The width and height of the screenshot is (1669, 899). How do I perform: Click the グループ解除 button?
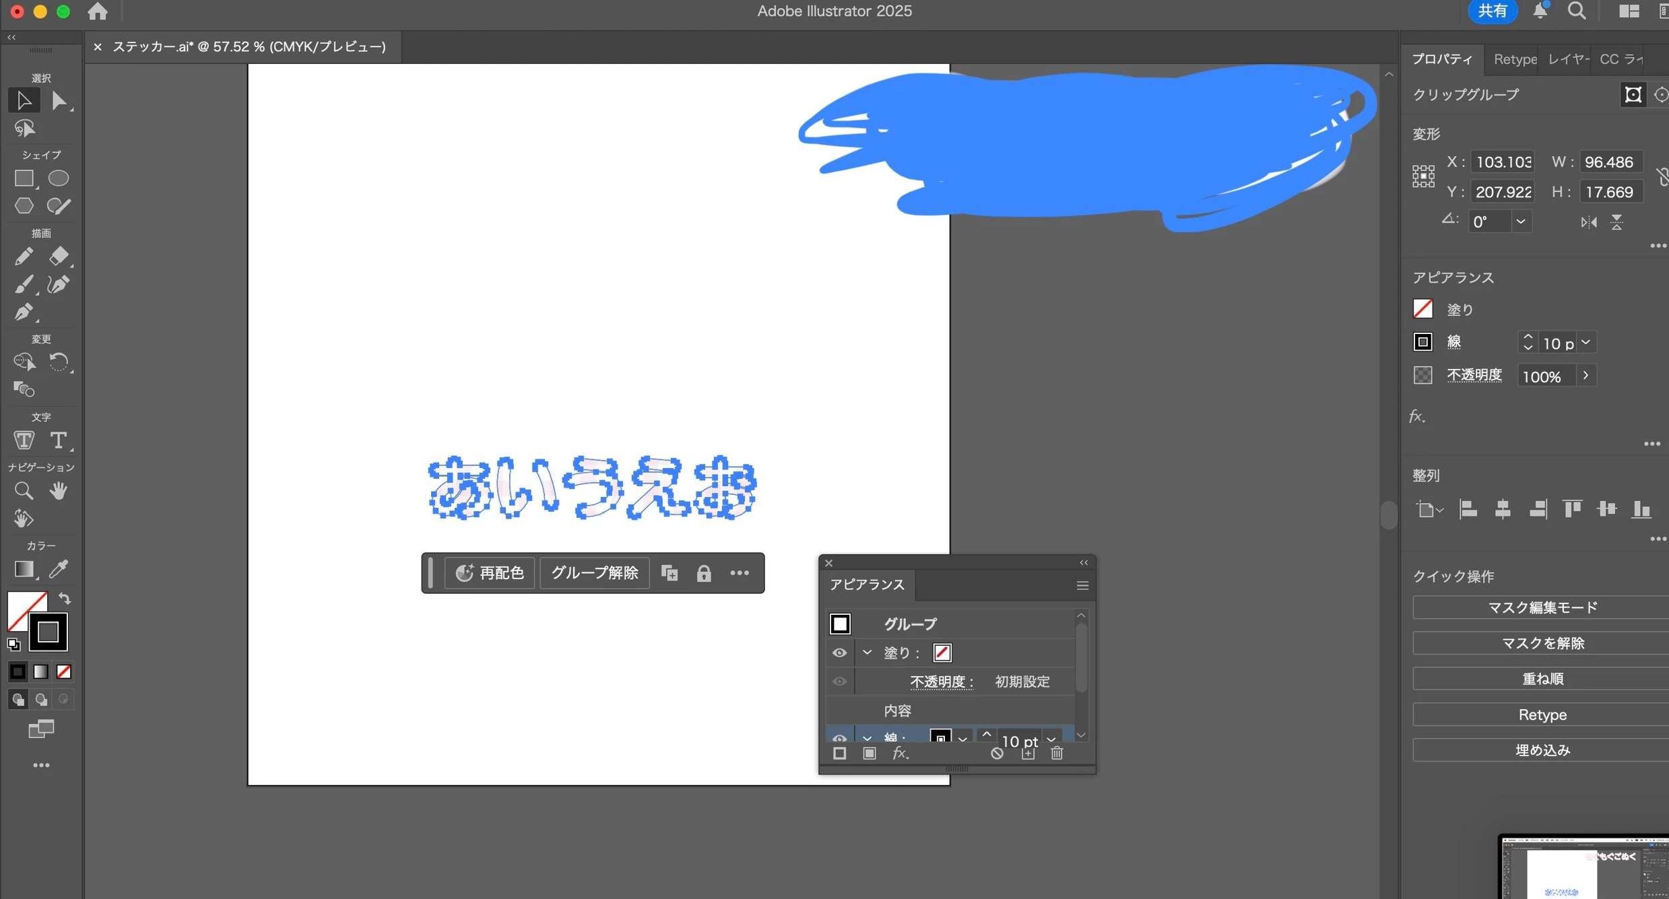pos(594,573)
